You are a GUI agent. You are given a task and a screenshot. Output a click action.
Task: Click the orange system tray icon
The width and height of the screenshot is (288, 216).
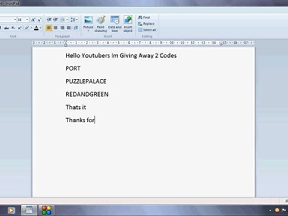point(277,210)
